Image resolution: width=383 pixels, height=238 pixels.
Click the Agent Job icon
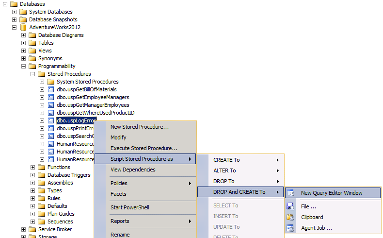point(290,228)
